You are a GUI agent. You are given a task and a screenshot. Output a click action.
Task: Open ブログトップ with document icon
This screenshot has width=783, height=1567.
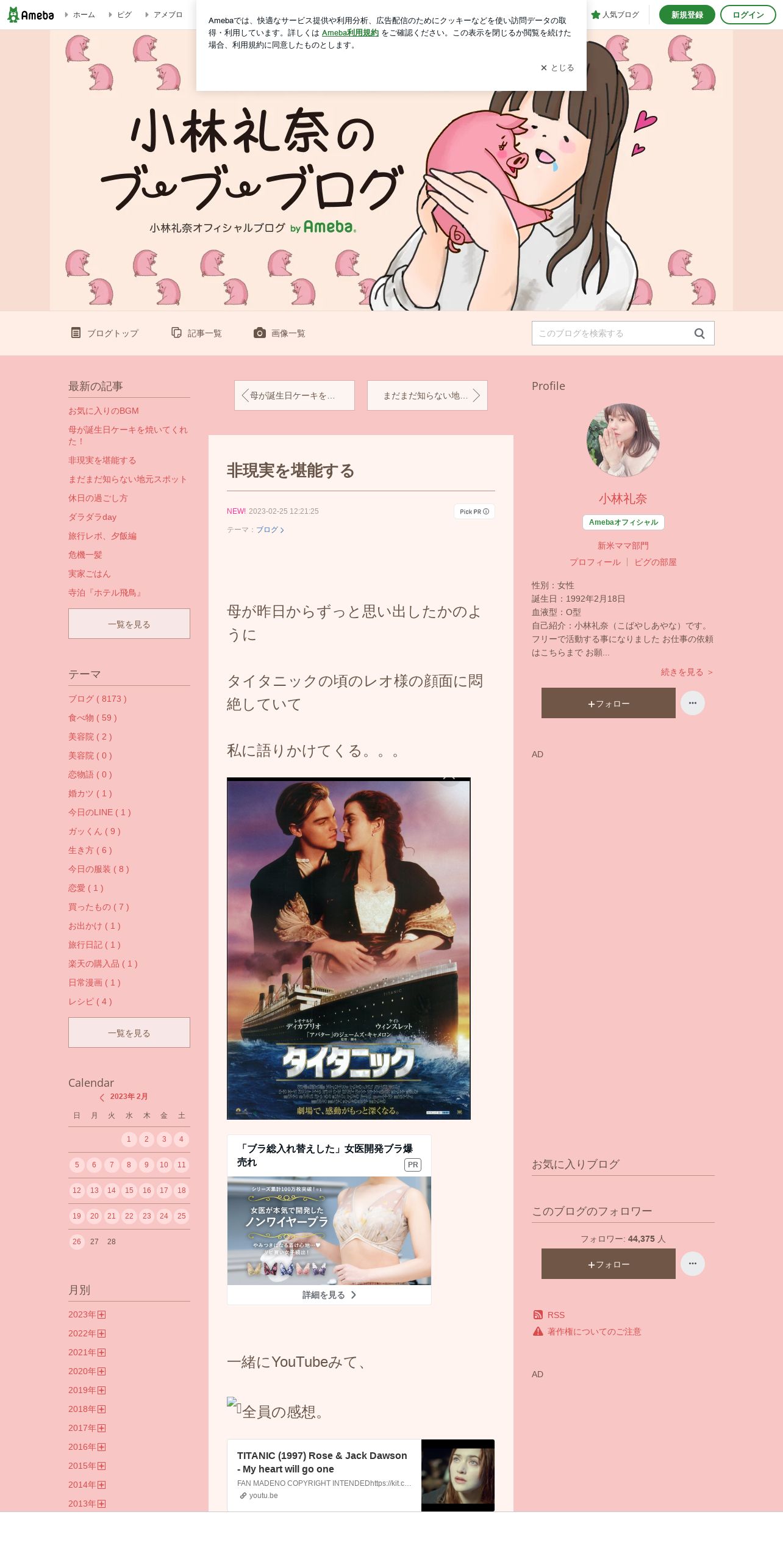coord(104,333)
